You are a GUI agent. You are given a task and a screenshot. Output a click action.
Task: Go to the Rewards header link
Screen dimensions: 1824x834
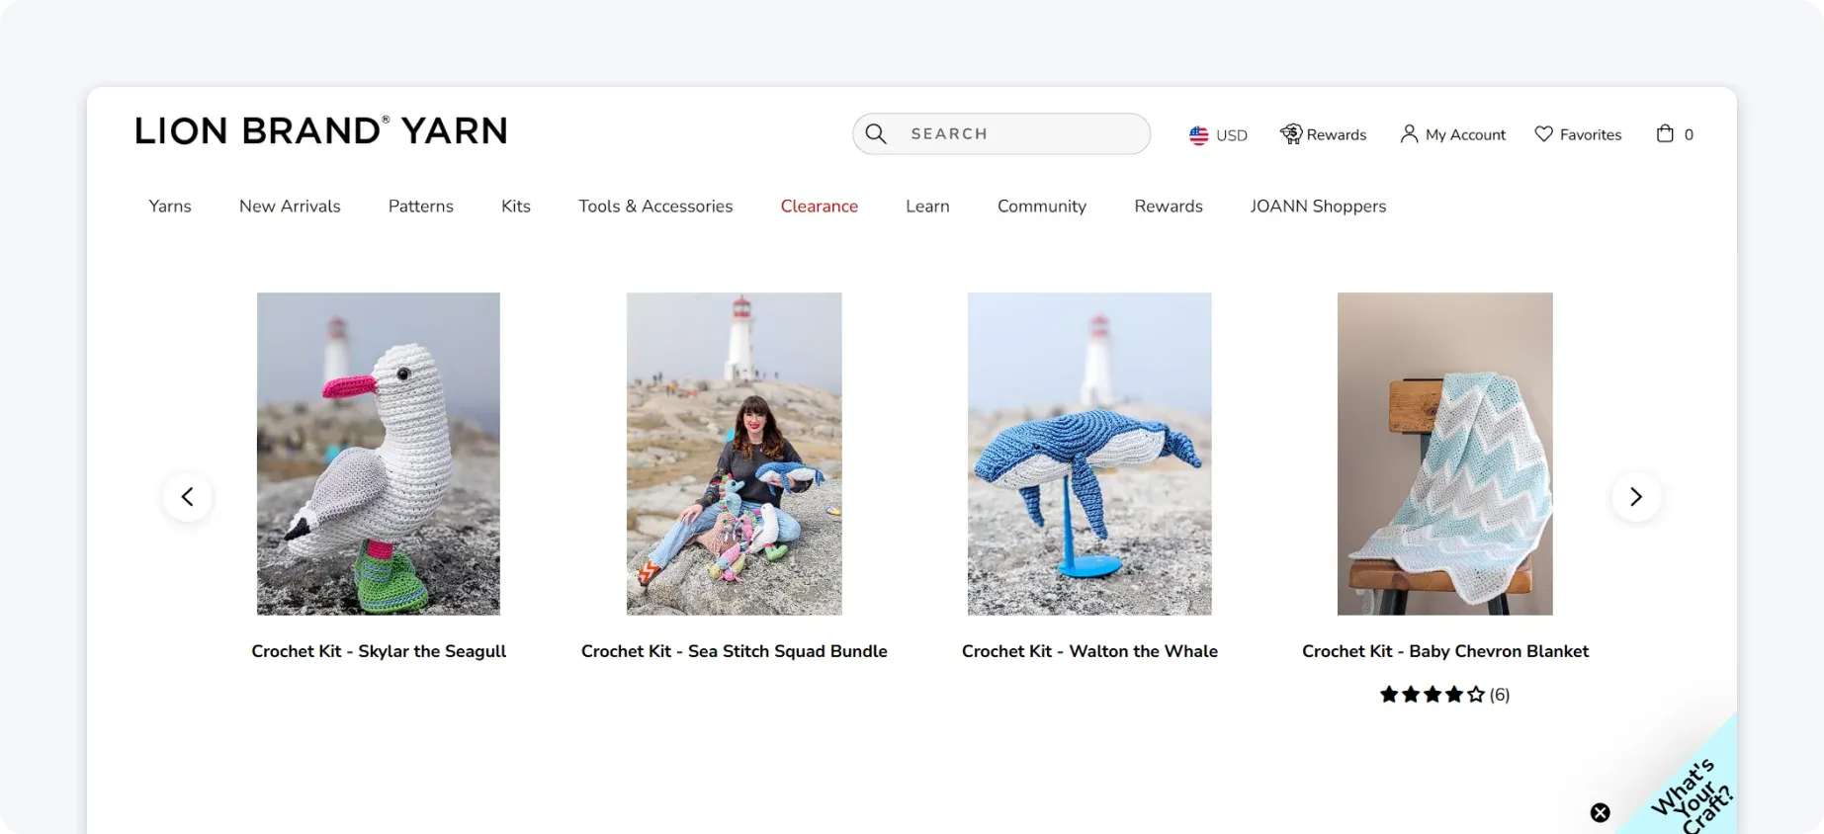1323,134
